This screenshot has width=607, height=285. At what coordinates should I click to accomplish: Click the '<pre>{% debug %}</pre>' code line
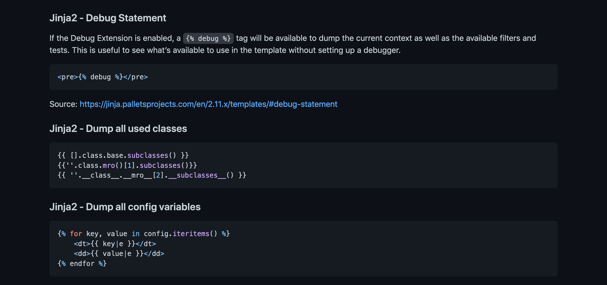pyautogui.click(x=103, y=77)
